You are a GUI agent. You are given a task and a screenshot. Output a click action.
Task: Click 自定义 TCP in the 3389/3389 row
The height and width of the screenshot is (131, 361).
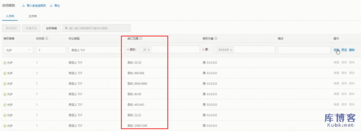(x=75, y=126)
